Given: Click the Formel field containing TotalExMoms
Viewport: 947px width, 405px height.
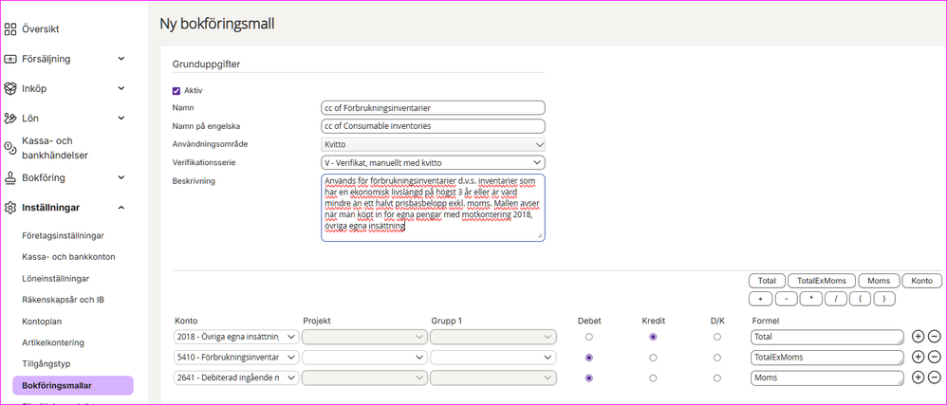Looking at the screenshot, I should 827,358.
